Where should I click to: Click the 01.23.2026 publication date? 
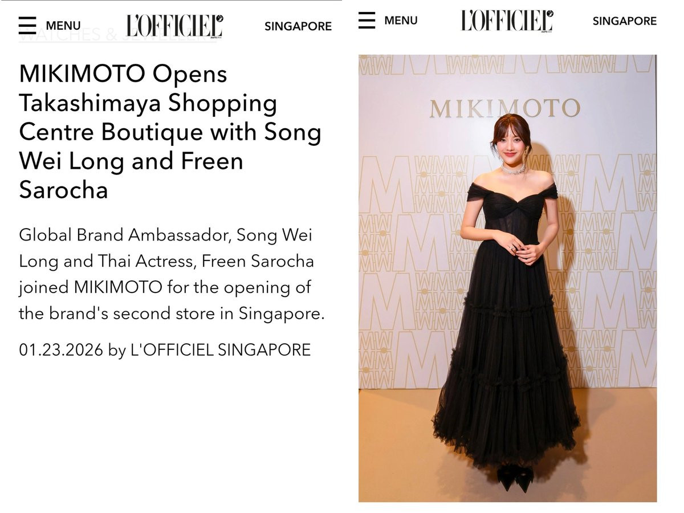tap(61, 350)
